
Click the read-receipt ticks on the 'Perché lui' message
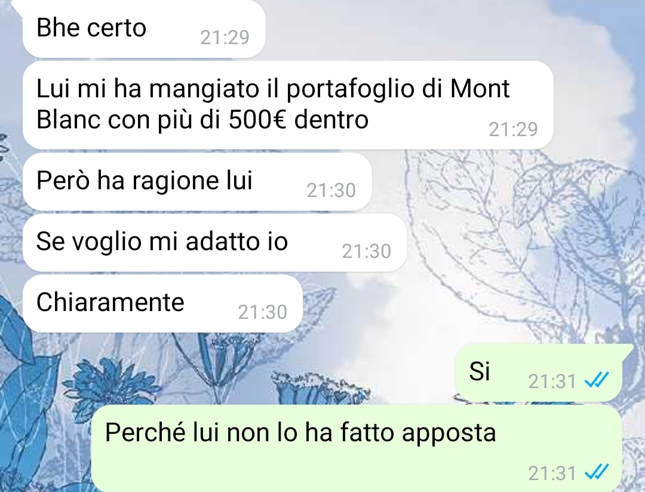pos(597,473)
